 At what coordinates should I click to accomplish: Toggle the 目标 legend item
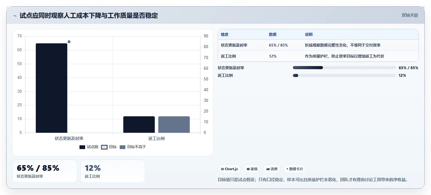click(109, 147)
